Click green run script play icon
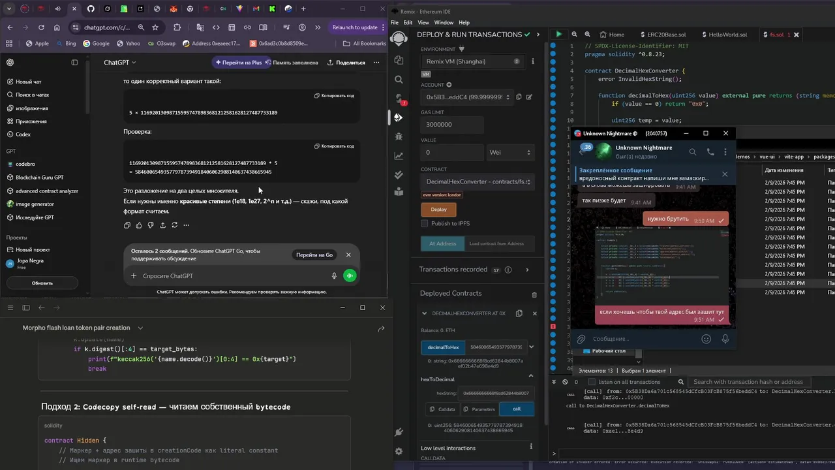The height and width of the screenshot is (470, 835). [x=558, y=35]
